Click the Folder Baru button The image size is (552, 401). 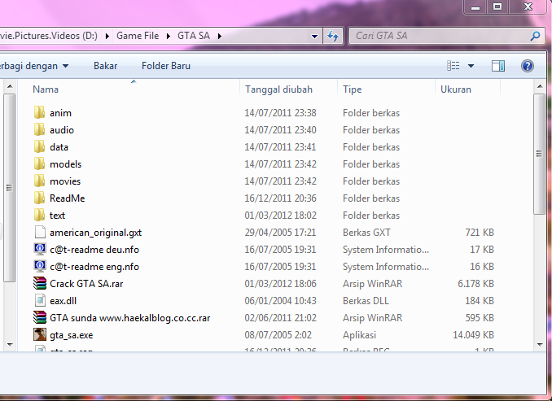click(x=166, y=66)
